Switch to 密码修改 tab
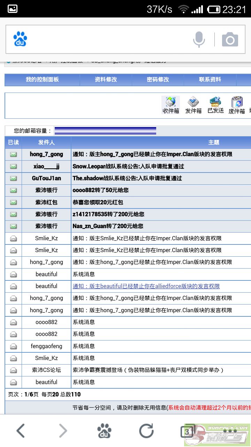 coord(158,80)
